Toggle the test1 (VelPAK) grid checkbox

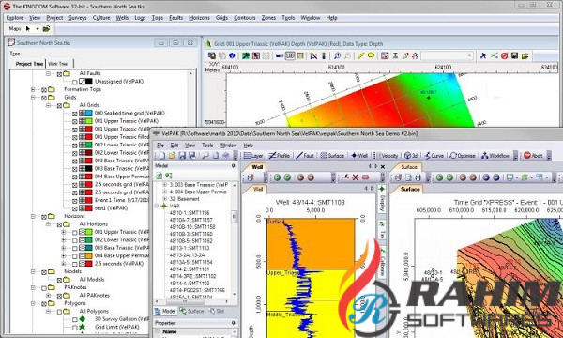[x=75, y=208]
